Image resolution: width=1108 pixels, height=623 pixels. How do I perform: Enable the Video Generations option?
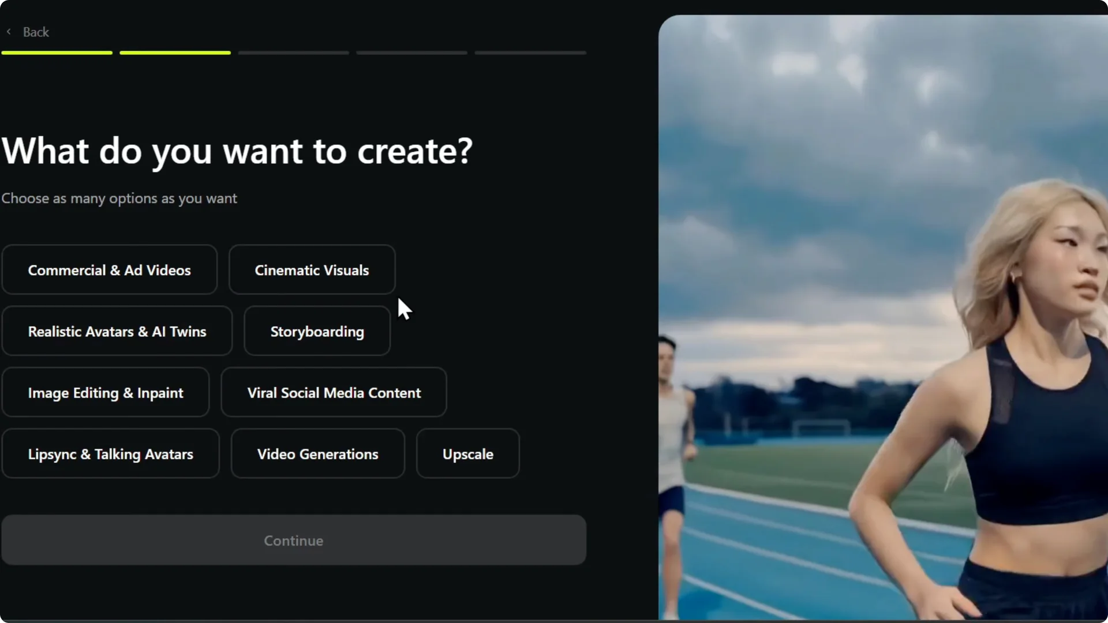318,453
